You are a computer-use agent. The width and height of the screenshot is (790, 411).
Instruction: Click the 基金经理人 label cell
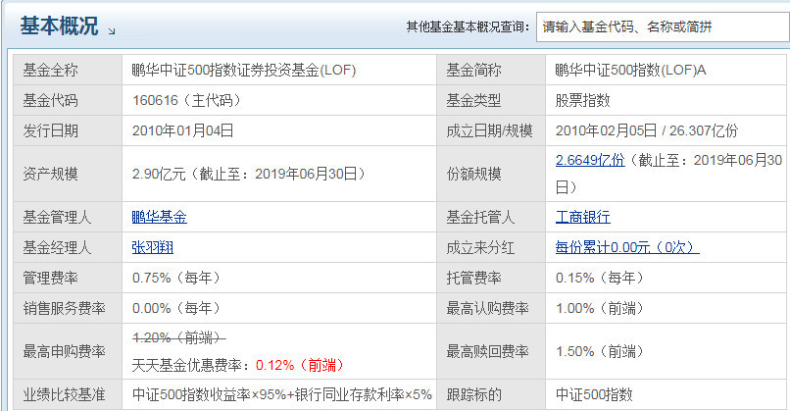click(x=68, y=247)
